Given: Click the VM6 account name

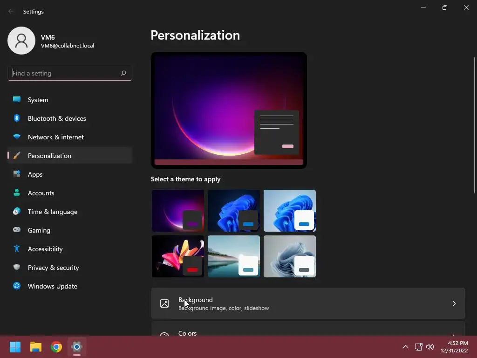Looking at the screenshot, I should point(48,37).
